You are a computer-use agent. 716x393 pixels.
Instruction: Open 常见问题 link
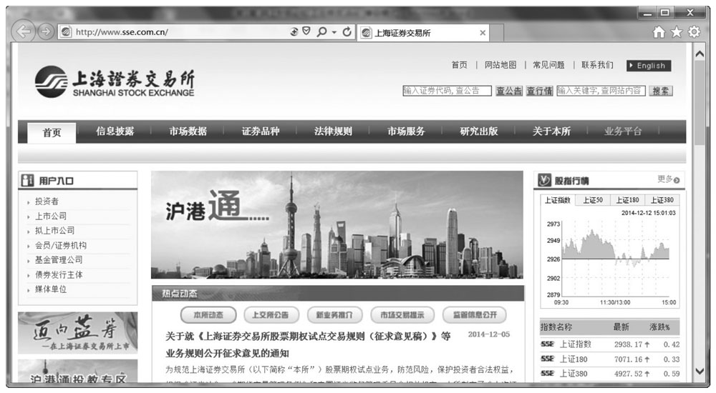coord(548,65)
